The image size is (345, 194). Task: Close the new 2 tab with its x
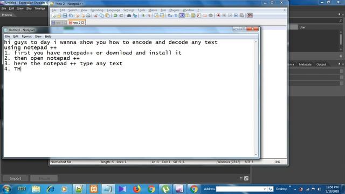click(83, 23)
